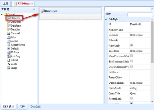Select the DataList control icon
The image size is (154, 110).
[x=9, y=29]
